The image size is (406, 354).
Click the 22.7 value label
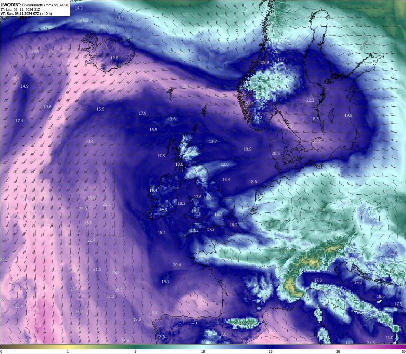click(224, 334)
